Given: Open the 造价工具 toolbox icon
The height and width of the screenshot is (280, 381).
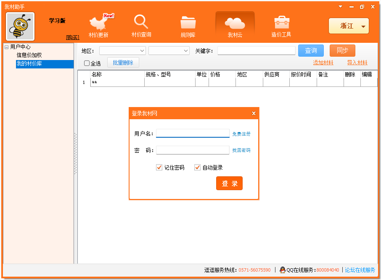Looking at the screenshot, I should 281,22.
